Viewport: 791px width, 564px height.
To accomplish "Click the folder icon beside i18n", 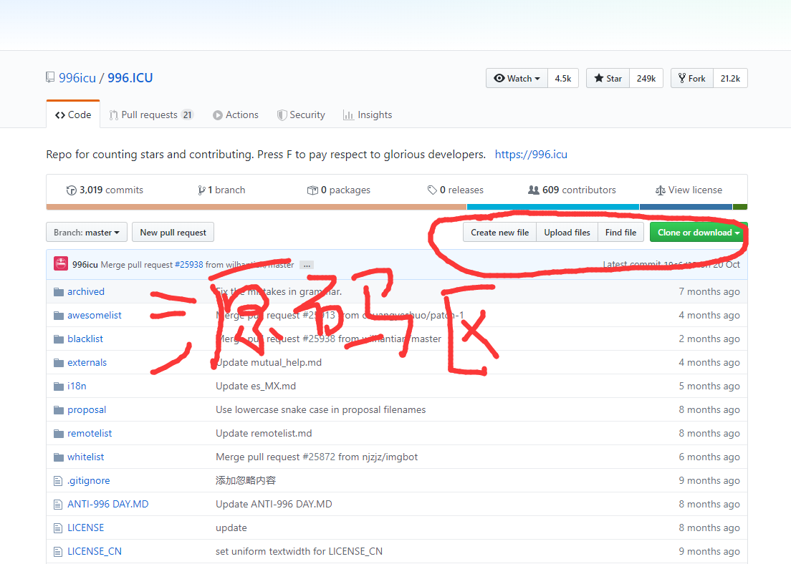I will 59,386.
